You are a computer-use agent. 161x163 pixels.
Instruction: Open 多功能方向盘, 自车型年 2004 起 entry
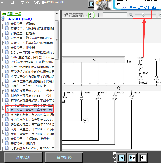pos(33,124)
